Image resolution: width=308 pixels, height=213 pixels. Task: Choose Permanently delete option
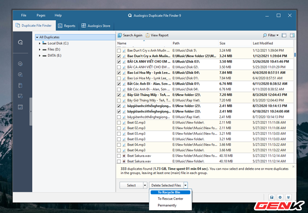click(170, 205)
